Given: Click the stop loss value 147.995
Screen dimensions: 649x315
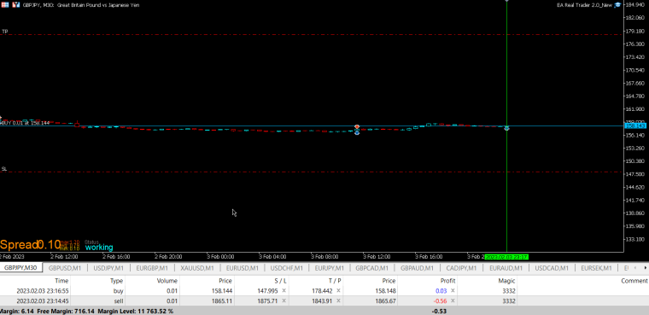Looking at the screenshot, I should click(x=267, y=291).
